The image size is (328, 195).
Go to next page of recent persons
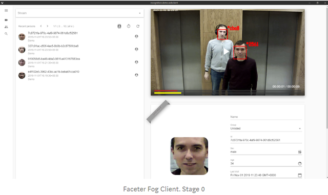[48, 26]
